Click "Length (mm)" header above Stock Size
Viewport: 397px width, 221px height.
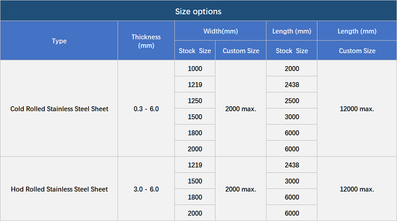click(x=291, y=31)
